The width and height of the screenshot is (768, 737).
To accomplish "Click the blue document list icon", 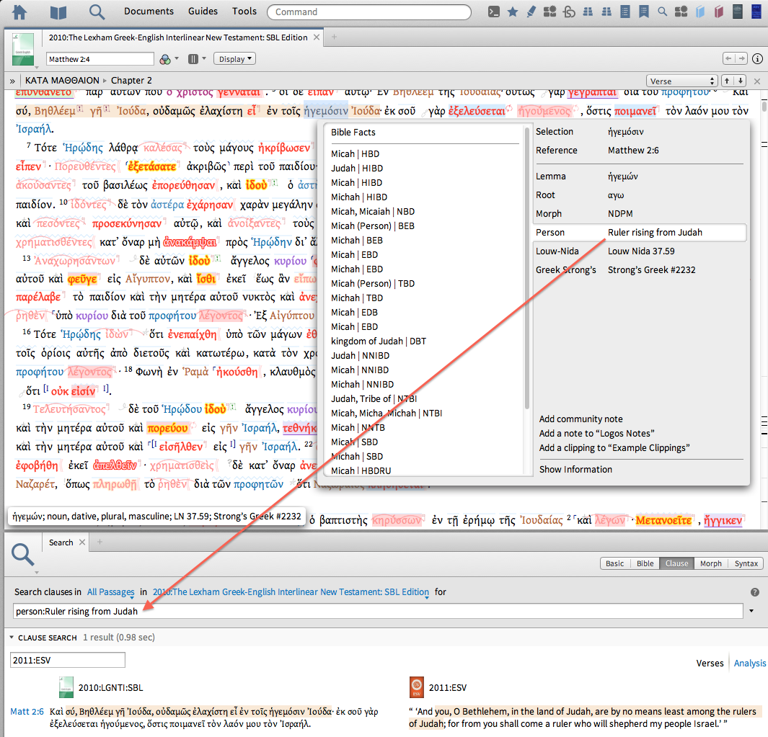I will (x=625, y=12).
